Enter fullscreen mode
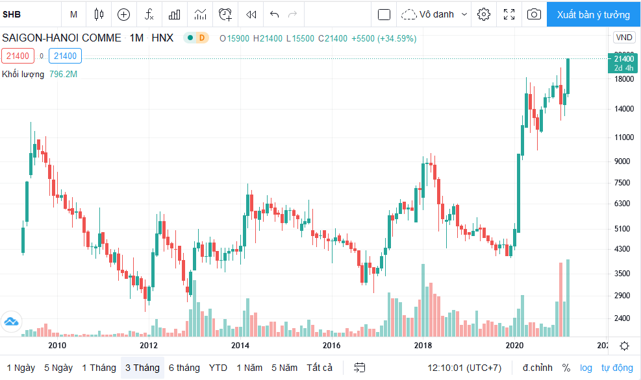641x380 pixels. click(509, 15)
